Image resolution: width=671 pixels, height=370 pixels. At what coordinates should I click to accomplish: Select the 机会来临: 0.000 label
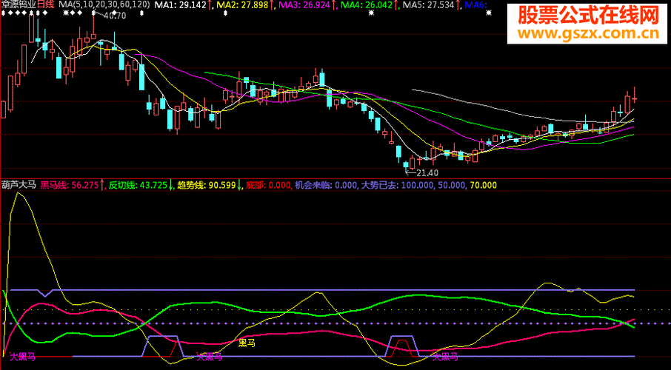pyautogui.click(x=326, y=185)
